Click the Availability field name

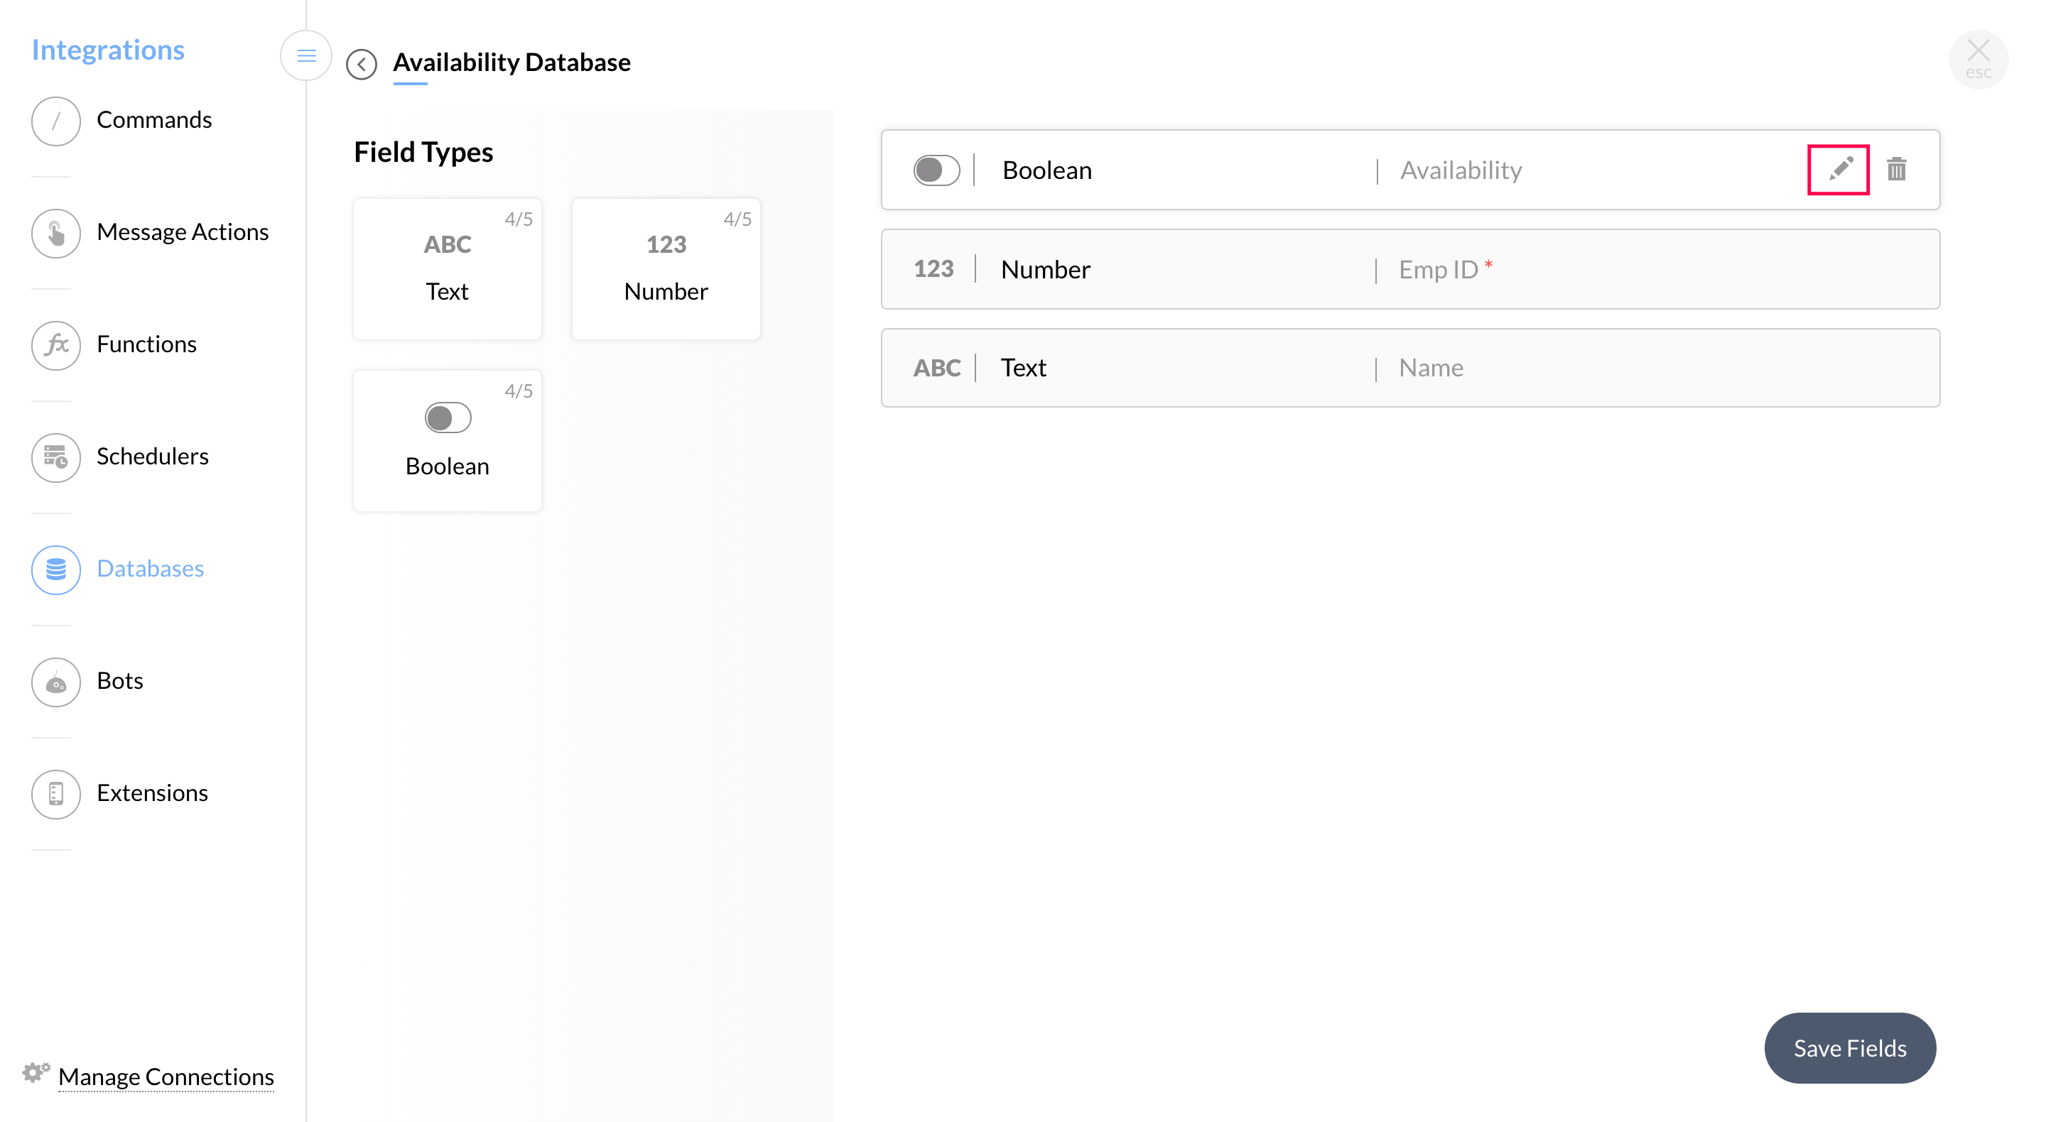point(1461,170)
